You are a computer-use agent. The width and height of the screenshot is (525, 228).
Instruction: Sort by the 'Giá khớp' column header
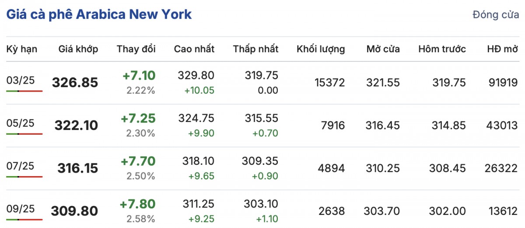pos(78,49)
